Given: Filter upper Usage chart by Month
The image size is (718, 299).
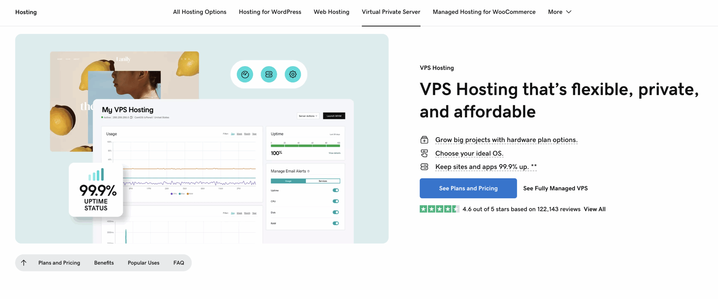Looking at the screenshot, I should click(x=247, y=134).
